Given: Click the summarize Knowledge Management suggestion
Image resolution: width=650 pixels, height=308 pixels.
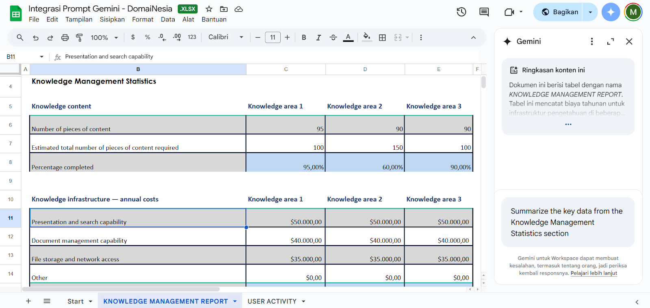Looking at the screenshot, I should (x=568, y=222).
